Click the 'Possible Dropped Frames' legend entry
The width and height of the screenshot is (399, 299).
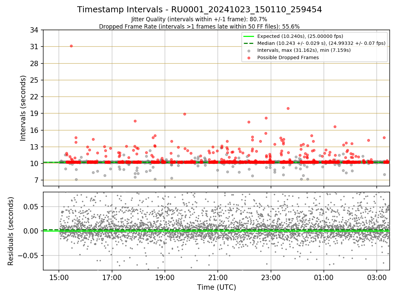tap(288, 57)
